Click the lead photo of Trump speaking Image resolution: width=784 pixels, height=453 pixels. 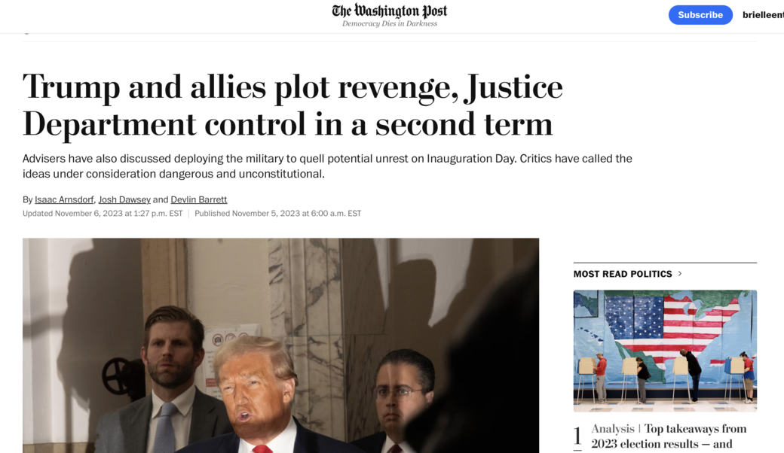(x=280, y=345)
